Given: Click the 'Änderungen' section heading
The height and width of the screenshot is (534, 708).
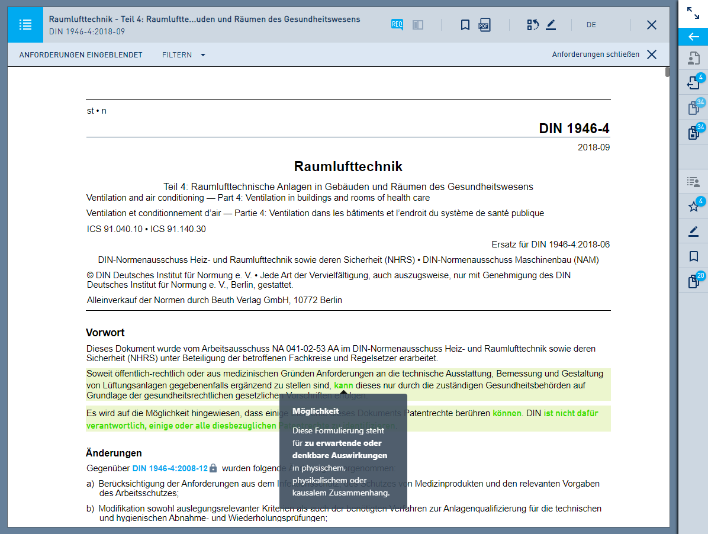Looking at the screenshot, I should tap(114, 453).
